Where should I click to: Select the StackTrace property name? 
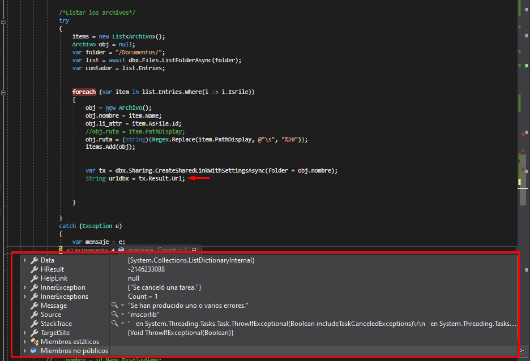(x=56, y=324)
